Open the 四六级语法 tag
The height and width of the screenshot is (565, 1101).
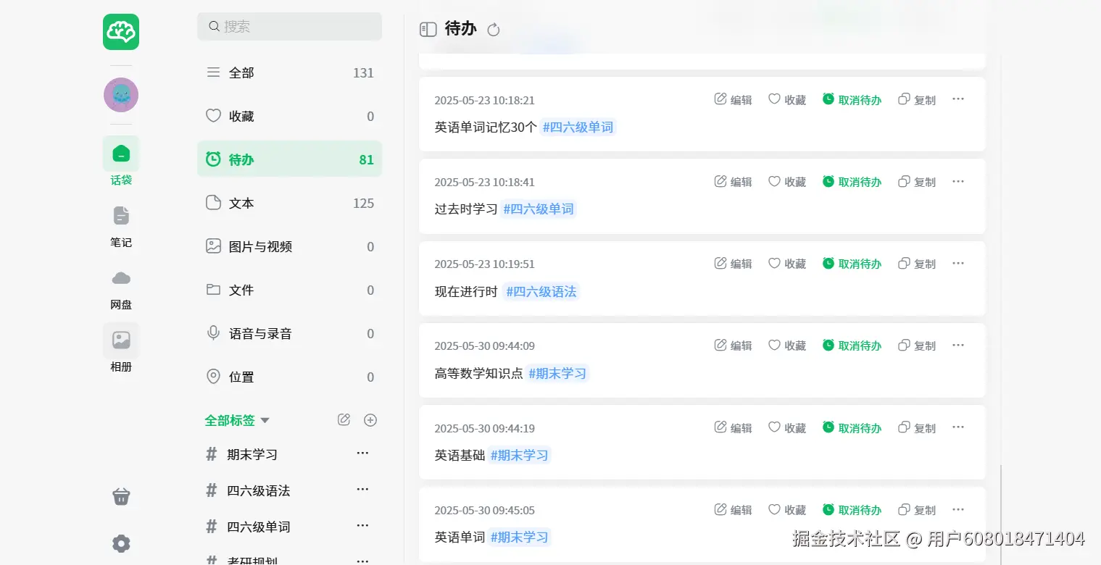pos(259,490)
